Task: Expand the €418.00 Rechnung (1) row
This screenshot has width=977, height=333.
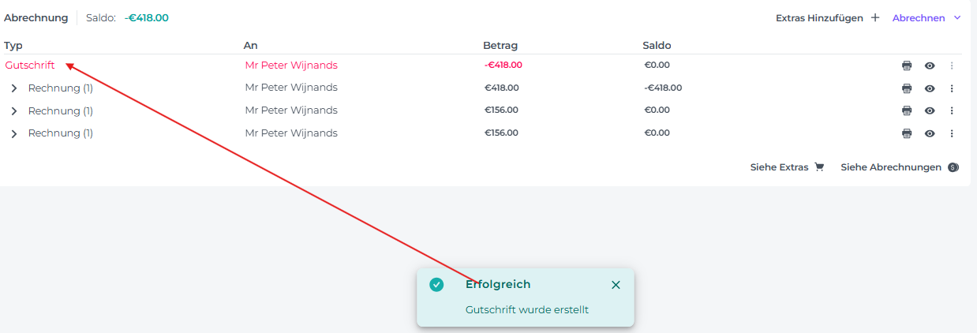Action: (x=14, y=88)
